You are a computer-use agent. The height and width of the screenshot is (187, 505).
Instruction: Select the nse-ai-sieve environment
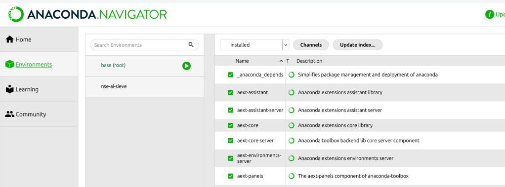(x=145, y=87)
